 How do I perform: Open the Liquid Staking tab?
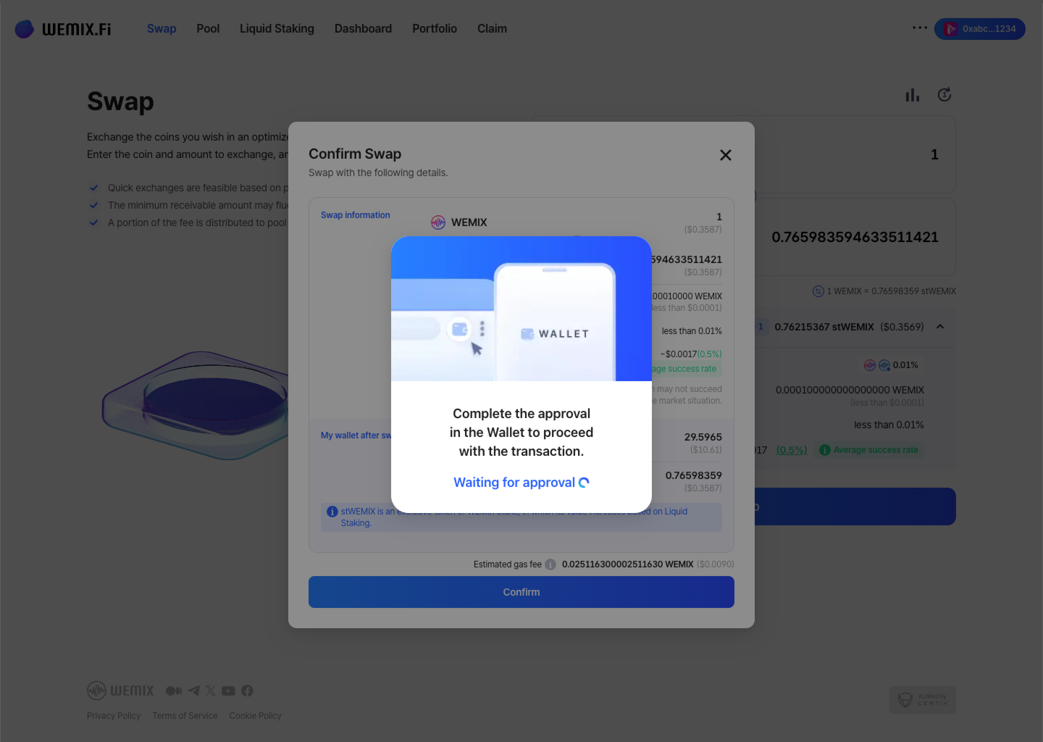[277, 29]
